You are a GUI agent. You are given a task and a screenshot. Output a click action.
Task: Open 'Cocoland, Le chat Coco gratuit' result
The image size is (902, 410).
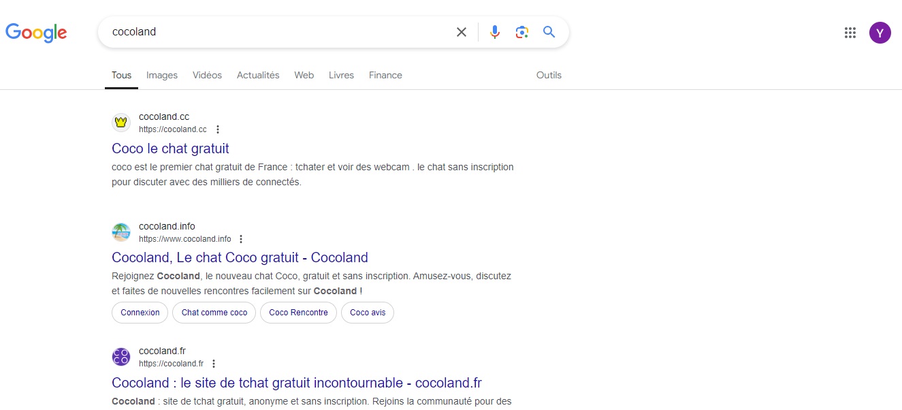pyautogui.click(x=240, y=257)
